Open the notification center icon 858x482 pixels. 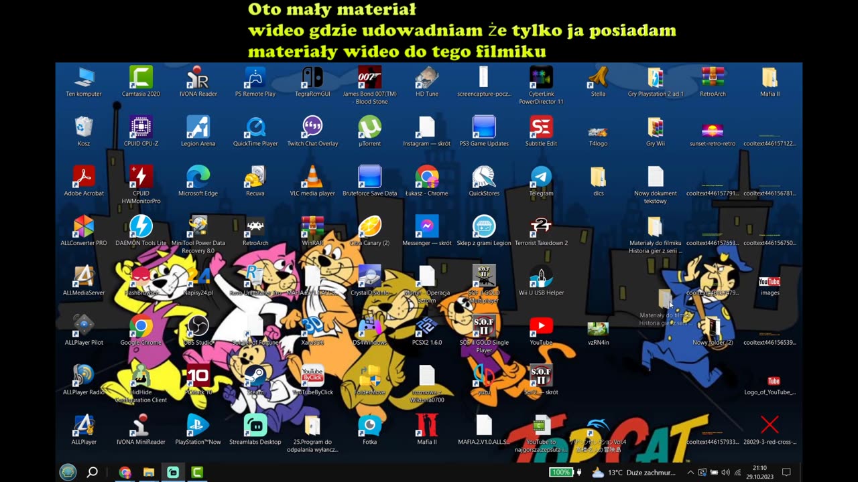[787, 472]
